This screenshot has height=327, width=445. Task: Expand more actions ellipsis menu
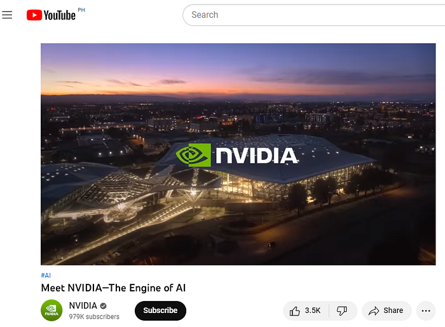tap(426, 311)
